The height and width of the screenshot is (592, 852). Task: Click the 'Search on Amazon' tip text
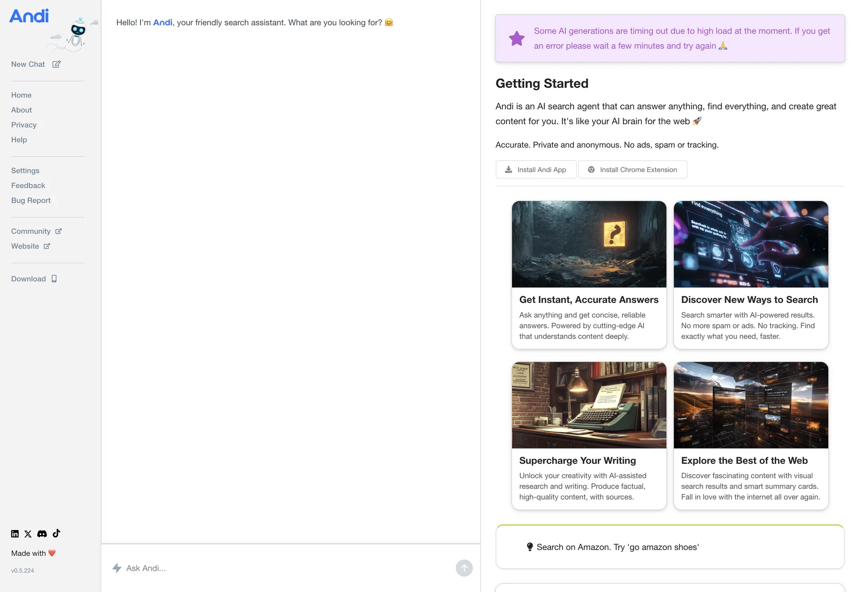[617, 547]
